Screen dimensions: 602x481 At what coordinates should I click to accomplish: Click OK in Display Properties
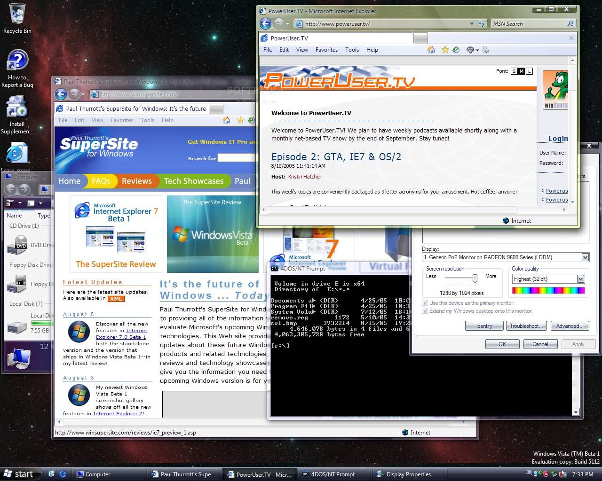502,344
